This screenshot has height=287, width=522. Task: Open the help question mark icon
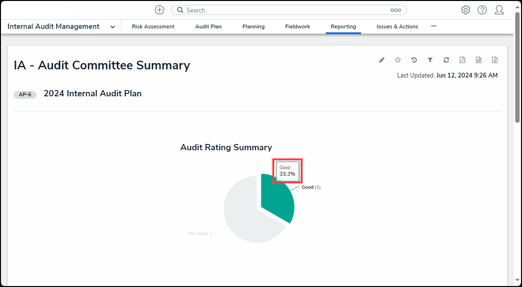(482, 10)
